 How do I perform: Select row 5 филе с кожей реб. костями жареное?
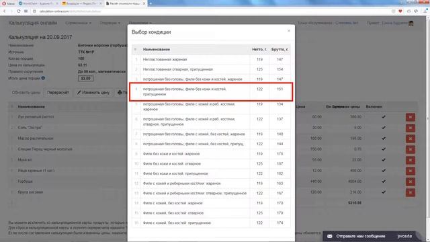click(211, 107)
